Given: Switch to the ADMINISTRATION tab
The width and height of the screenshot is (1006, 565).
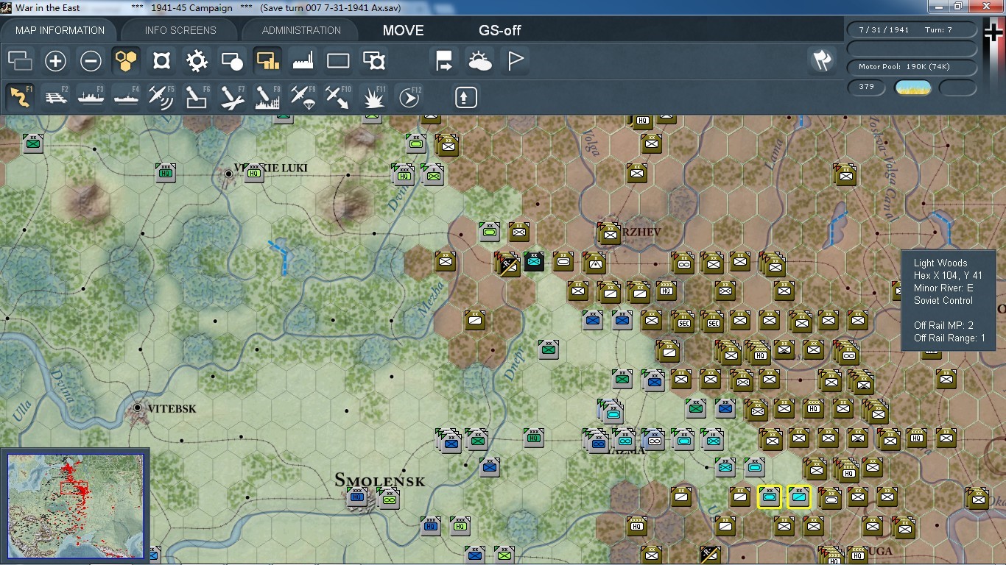Looking at the screenshot, I should coord(301,30).
